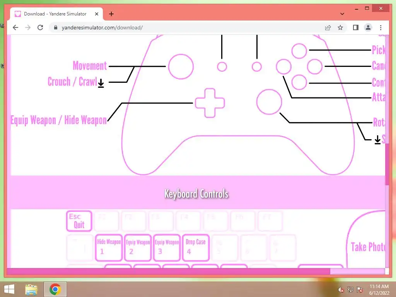Click the Yandere Simulator tab favicon
The width and height of the screenshot is (396, 297).
(18, 14)
